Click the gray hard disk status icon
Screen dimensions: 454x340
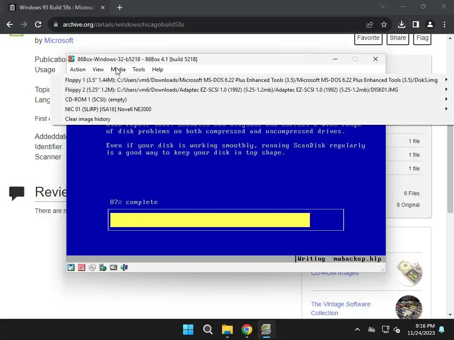tap(113, 267)
